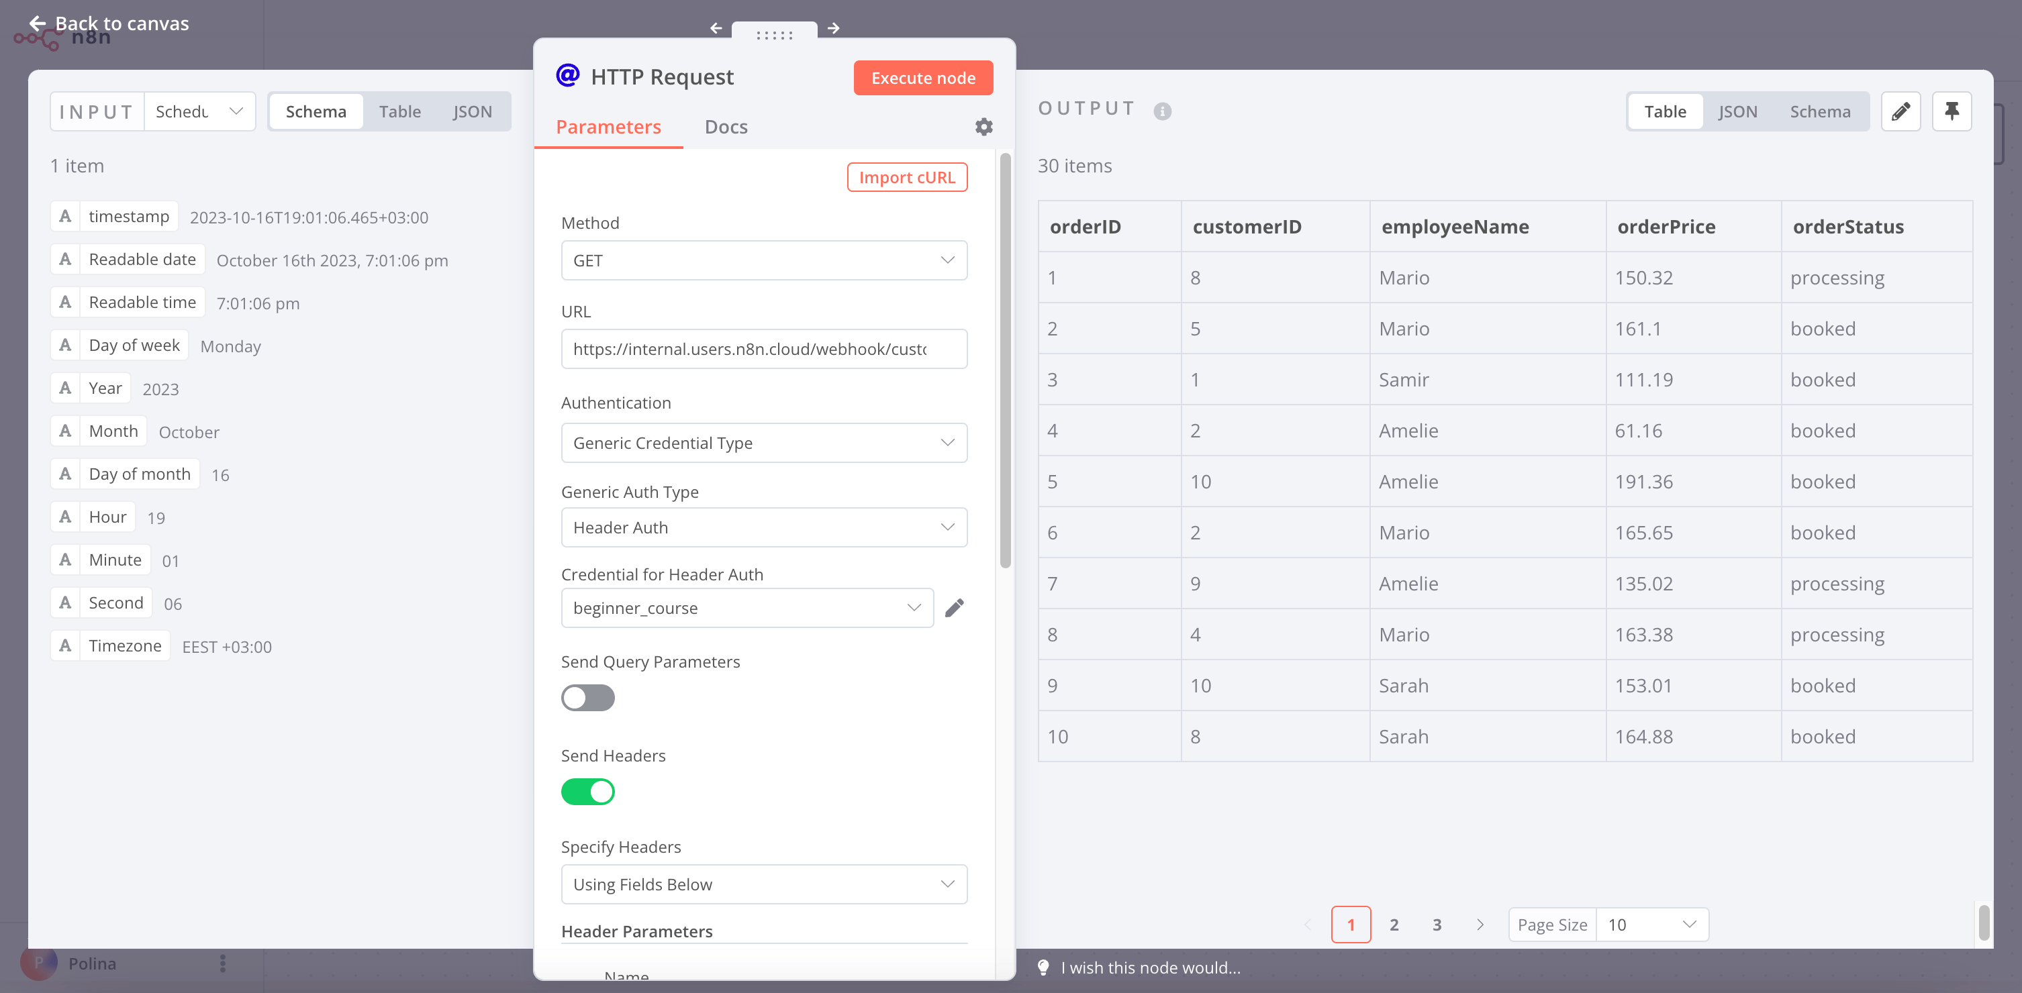Enable Send Query Parameters toggle
The height and width of the screenshot is (993, 2022).
point(587,697)
